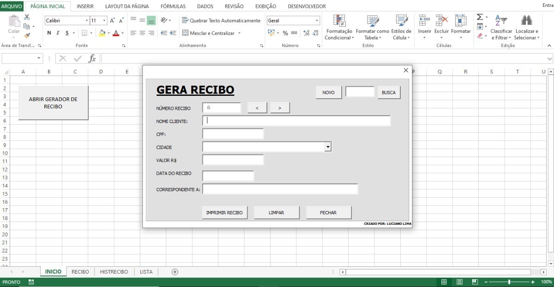Click the NOME CLIENTE input field

(x=296, y=121)
